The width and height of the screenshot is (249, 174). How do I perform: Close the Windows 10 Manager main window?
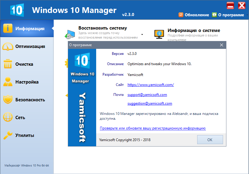(242, 5)
